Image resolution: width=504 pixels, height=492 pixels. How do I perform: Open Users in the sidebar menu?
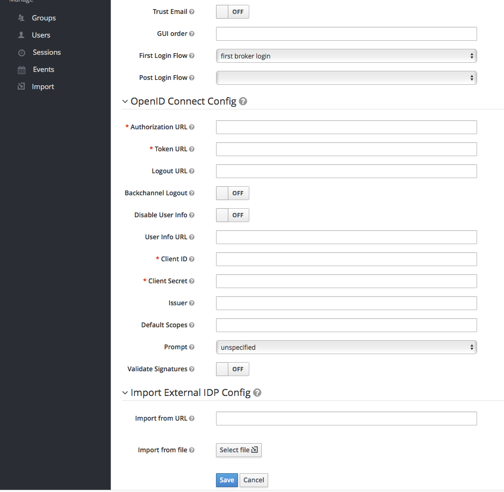click(41, 35)
